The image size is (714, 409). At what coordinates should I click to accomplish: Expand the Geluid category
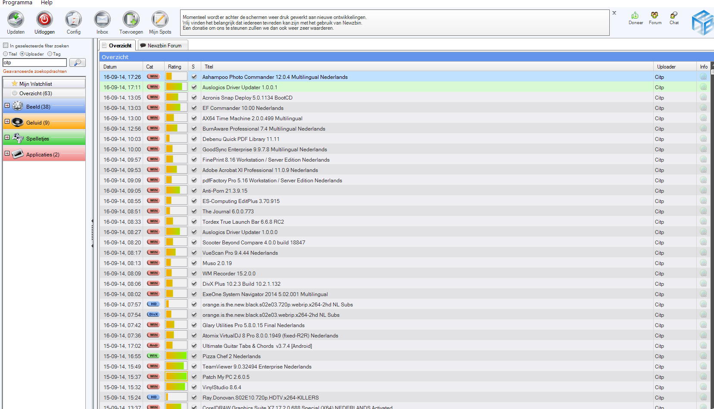coord(7,122)
